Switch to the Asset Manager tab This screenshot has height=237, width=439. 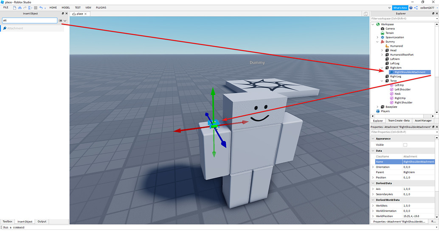423,121
